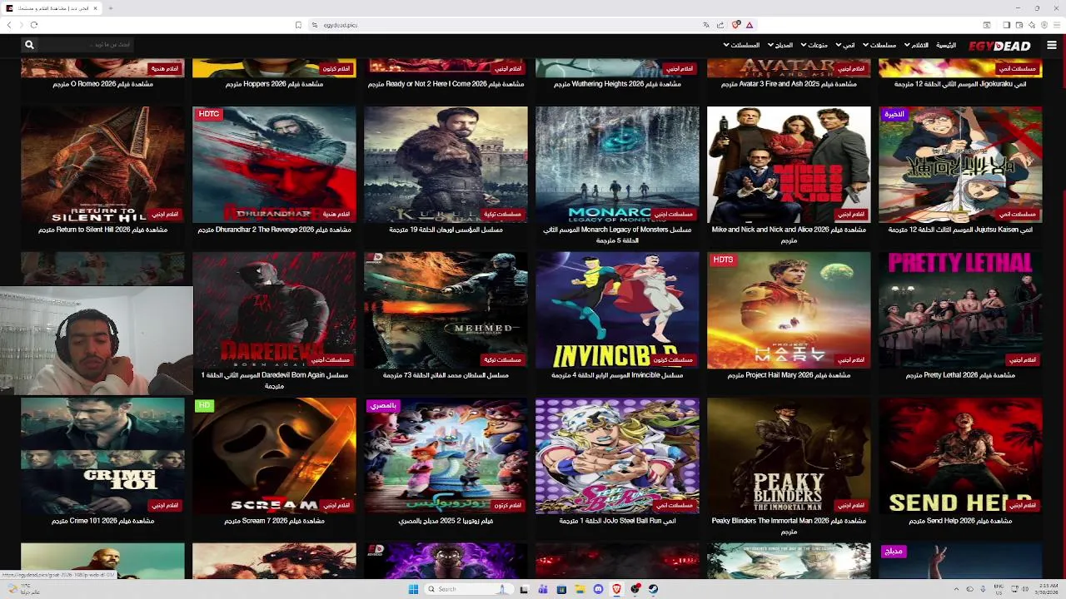This screenshot has height=599, width=1066.
Task: Click the Brave Rewards triangle icon
Action: (x=750, y=25)
